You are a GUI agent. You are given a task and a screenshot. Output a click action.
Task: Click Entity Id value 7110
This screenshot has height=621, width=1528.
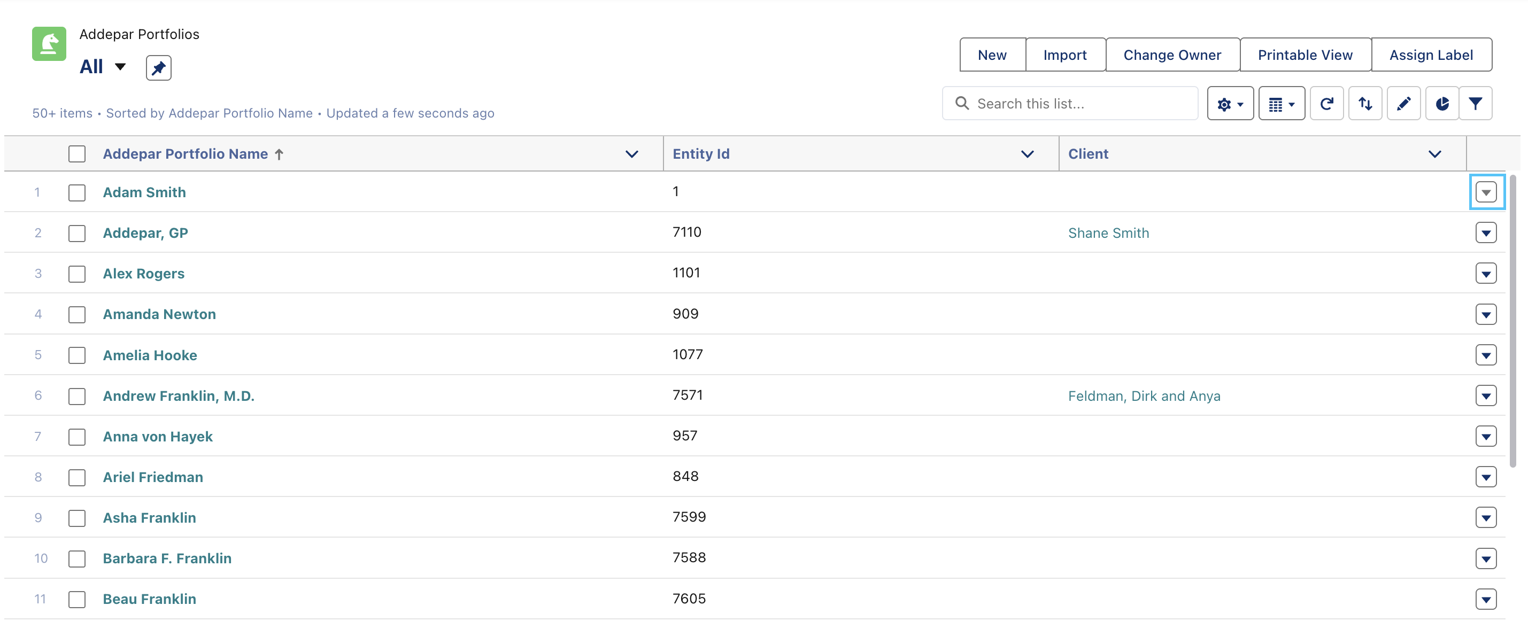point(687,232)
